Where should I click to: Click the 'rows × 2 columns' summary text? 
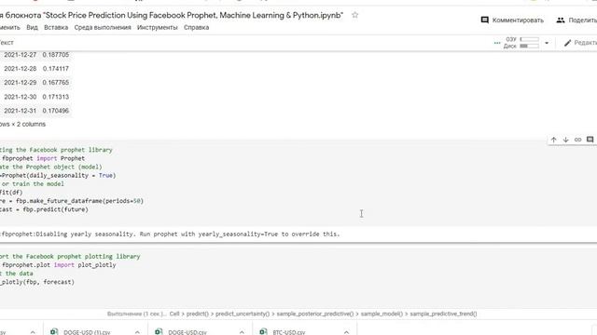(22, 124)
